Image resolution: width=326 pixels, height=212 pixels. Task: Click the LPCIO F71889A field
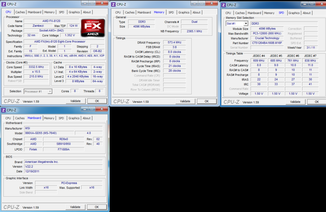[x=64, y=149]
